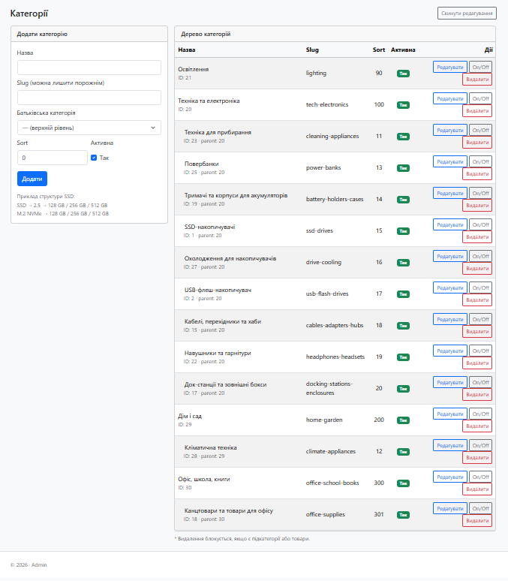Image resolution: width=508 pixels, height=581 pixels.
Task: Delete Док-станції та зовнішні бокси
Action: coord(477,394)
